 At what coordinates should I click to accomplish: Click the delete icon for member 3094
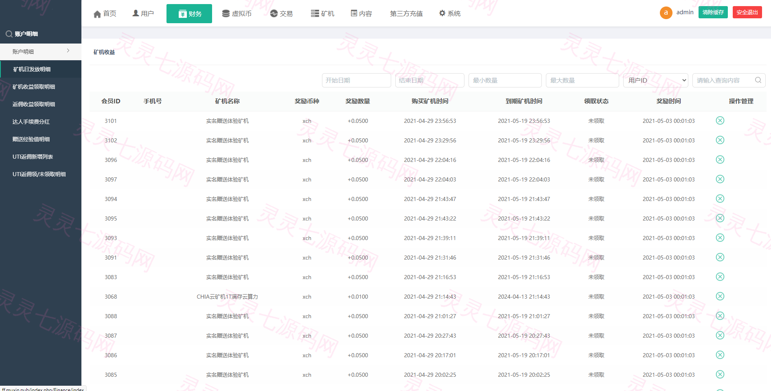tap(720, 199)
